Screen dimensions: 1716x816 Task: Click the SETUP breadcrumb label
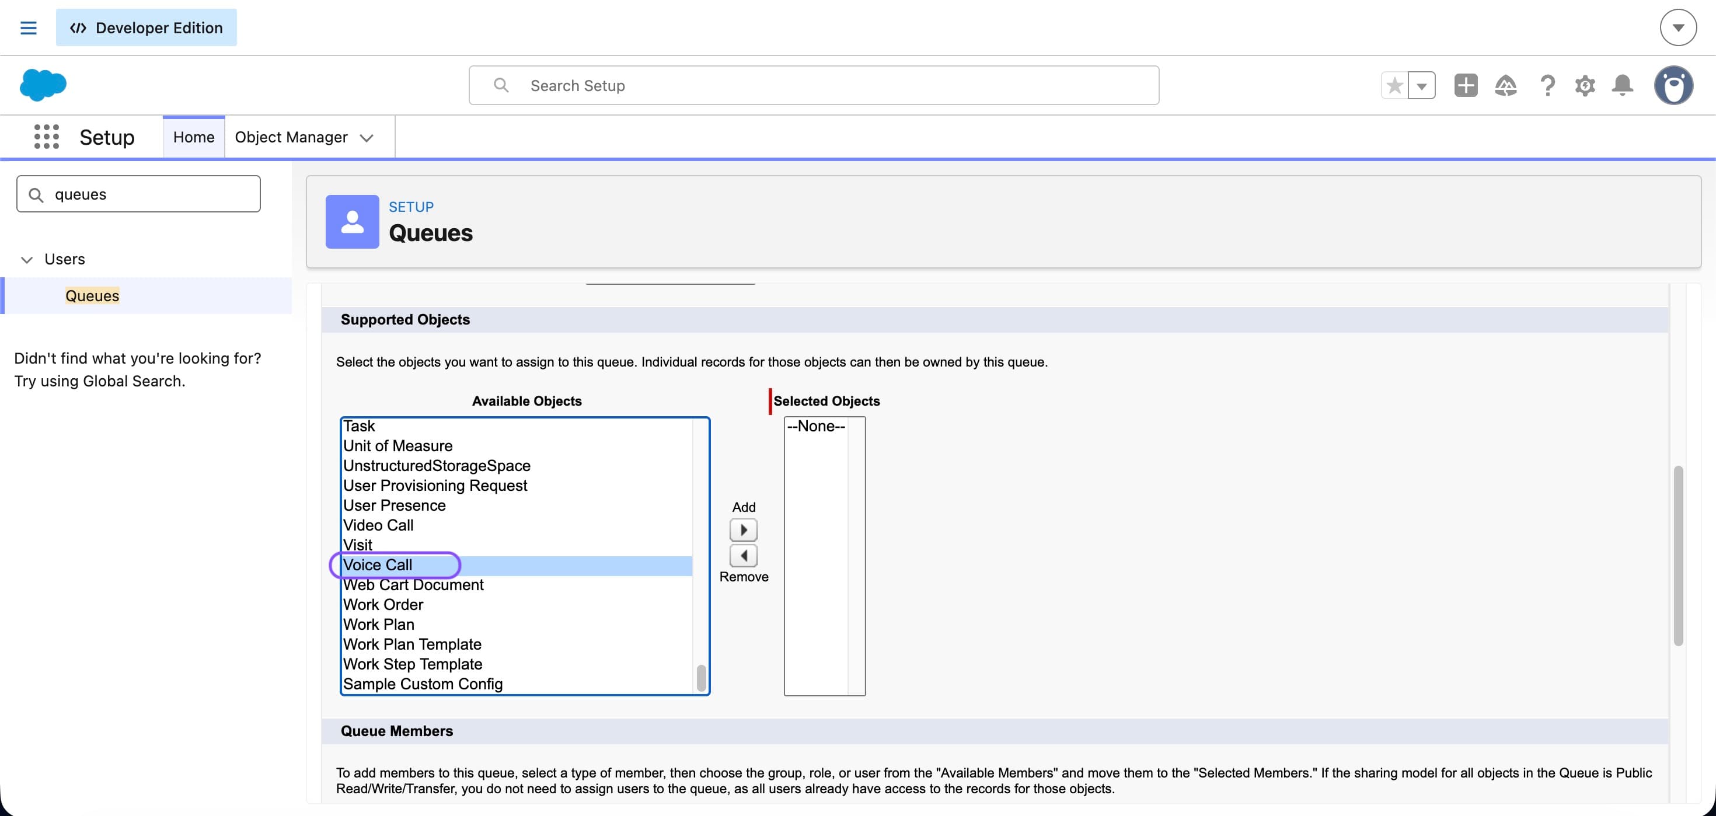coord(411,207)
